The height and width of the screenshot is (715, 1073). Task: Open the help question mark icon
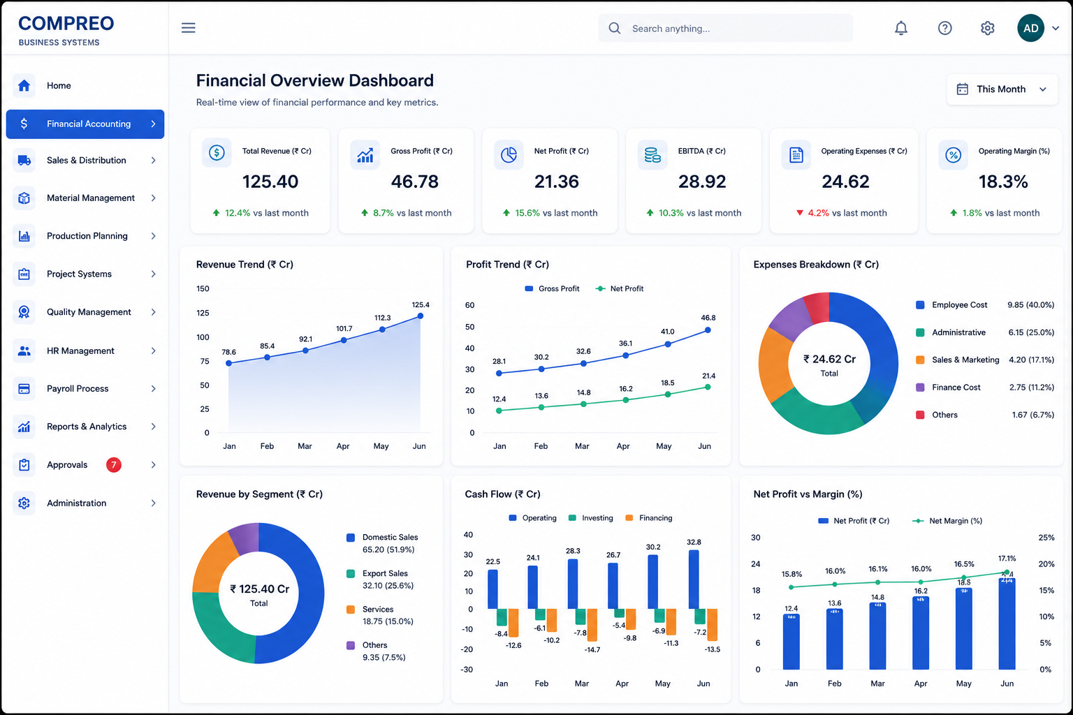click(944, 28)
